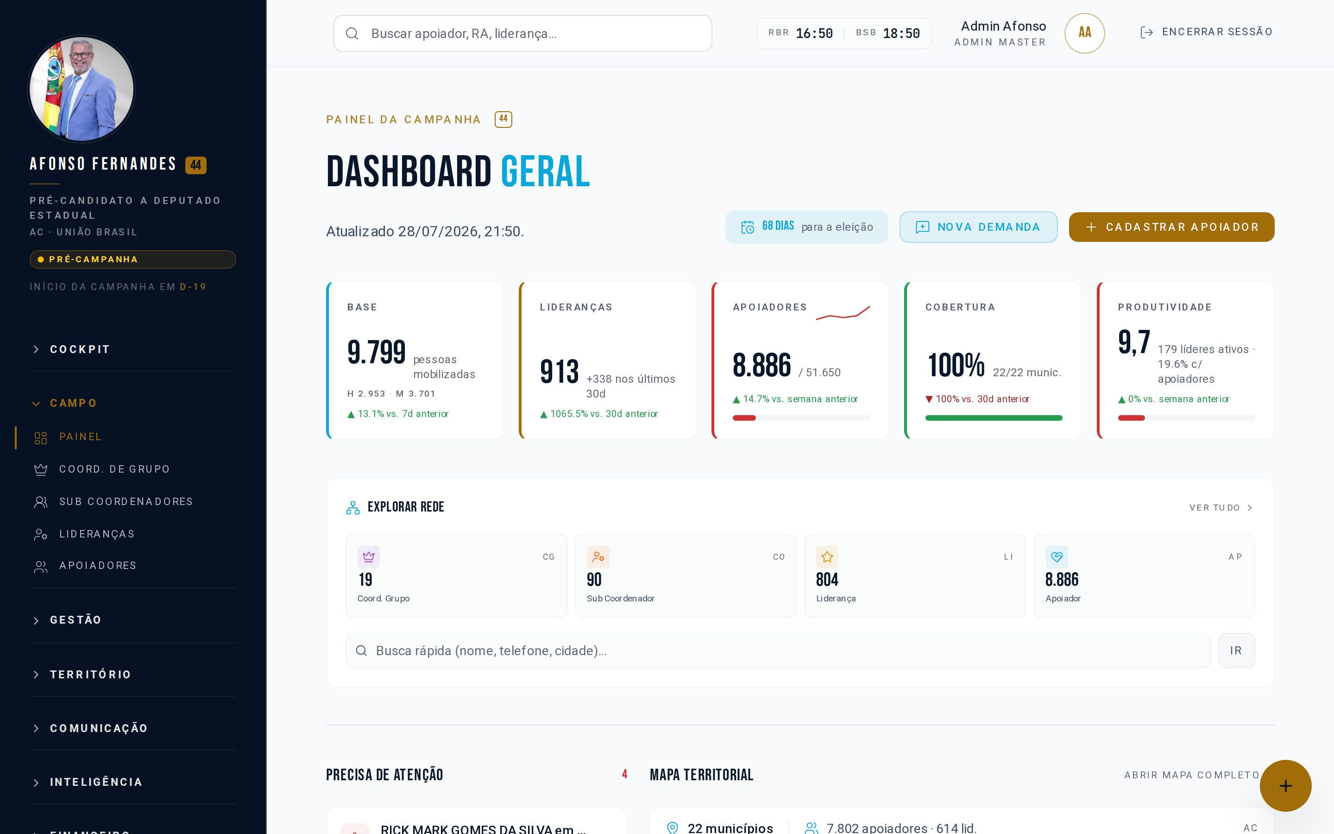This screenshot has width=1334, height=834.
Task: Click the map pin icon by 22 municípios
Action: tap(673, 828)
